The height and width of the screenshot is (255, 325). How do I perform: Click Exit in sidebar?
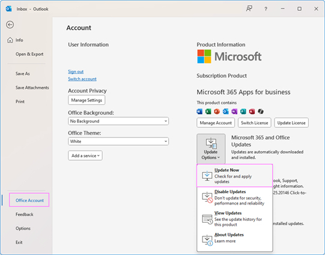point(19,242)
